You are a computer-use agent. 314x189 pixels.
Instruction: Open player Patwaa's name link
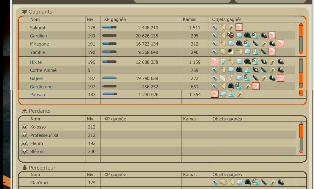(x=38, y=95)
